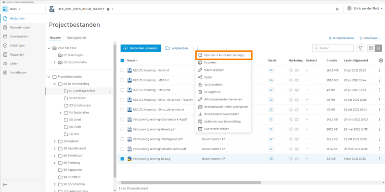Switch to the grid thumbnail view

(371, 48)
